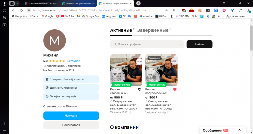
Task: Click the Написать button
Action: tap(71, 116)
